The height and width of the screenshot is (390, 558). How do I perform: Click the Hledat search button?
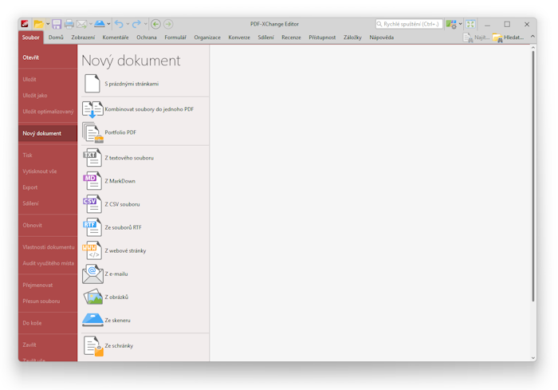[x=509, y=37]
